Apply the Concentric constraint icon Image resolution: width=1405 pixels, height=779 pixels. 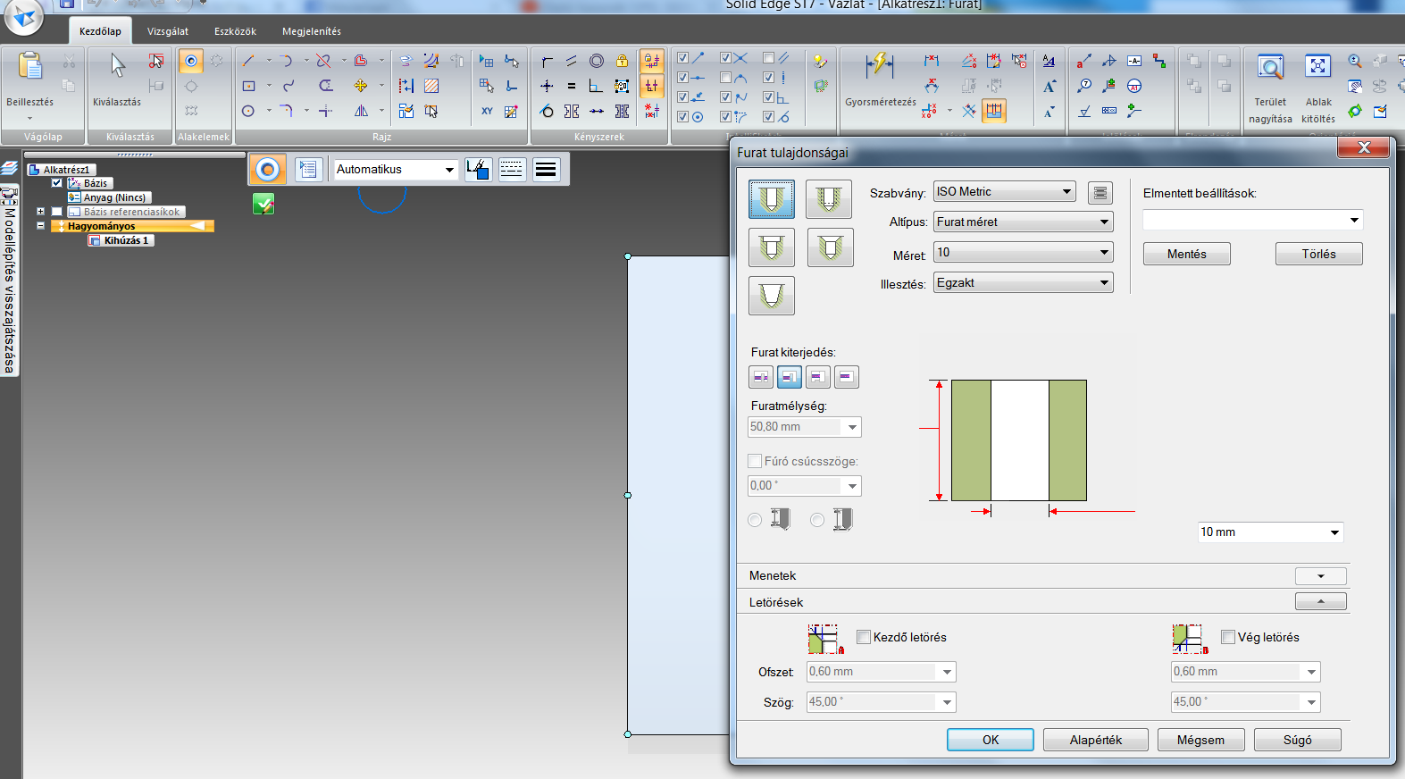point(597,61)
